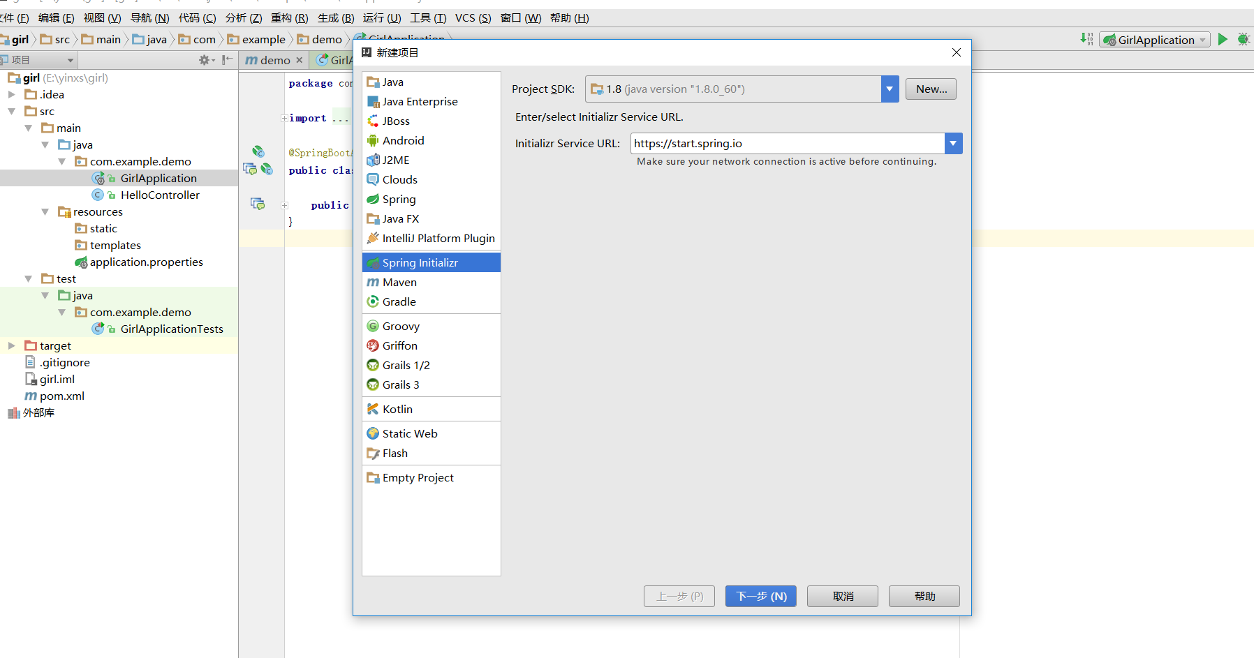The height and width of the screenshot is (658, 1254).
Task: Open 视图 (V) menu
Action: click(x=102, y=18)
